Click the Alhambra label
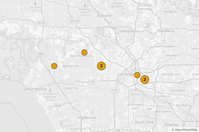Screen dimensions: 199x132 tap(172, 55)
